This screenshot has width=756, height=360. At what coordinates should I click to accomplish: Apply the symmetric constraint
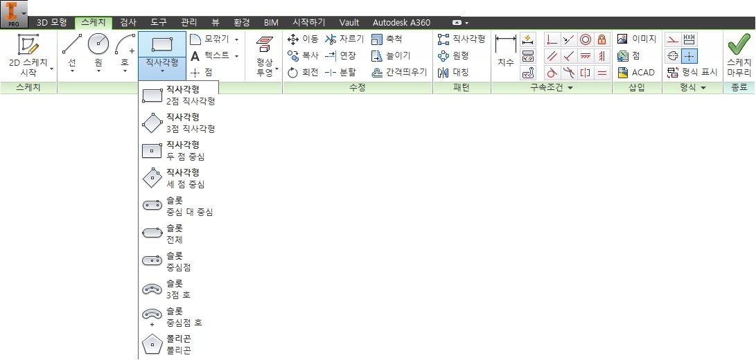[x=586, y=73]
